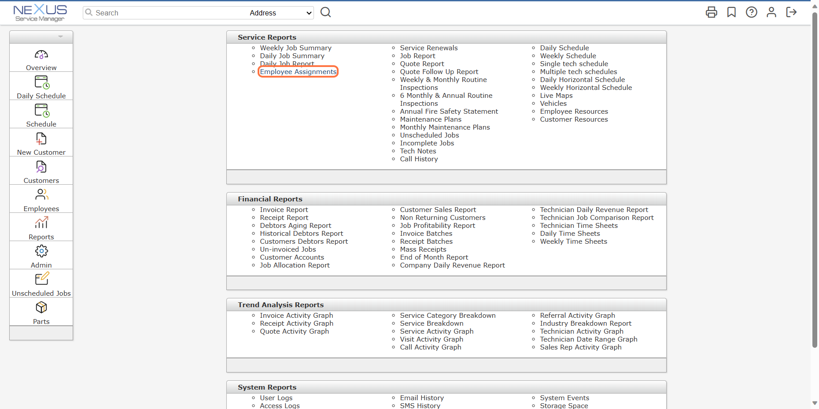Open the Address search type dropdown
This screenshot has width=819, height=409.
click(280, 13)
